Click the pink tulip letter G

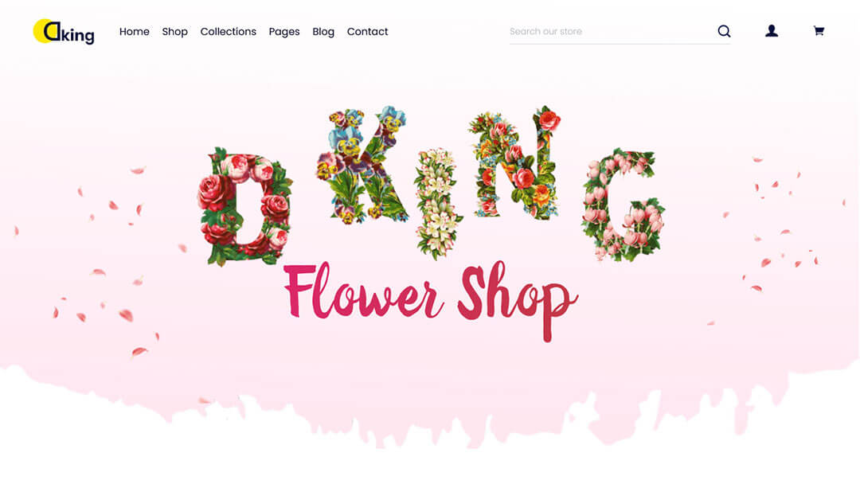coord(623,205)
